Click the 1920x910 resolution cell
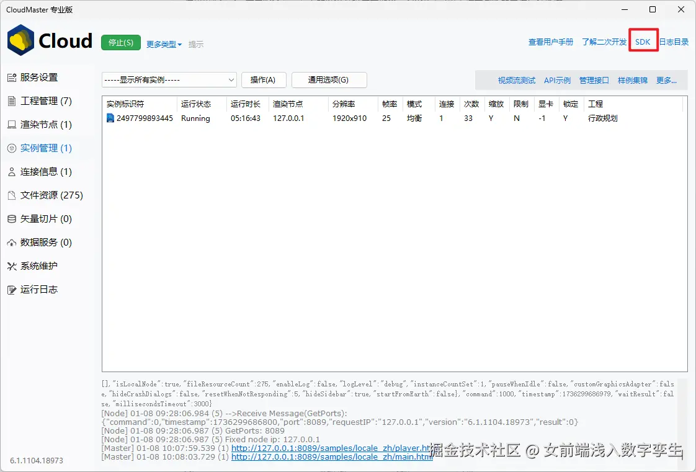 pyautogui.click(x=349, y=118)
